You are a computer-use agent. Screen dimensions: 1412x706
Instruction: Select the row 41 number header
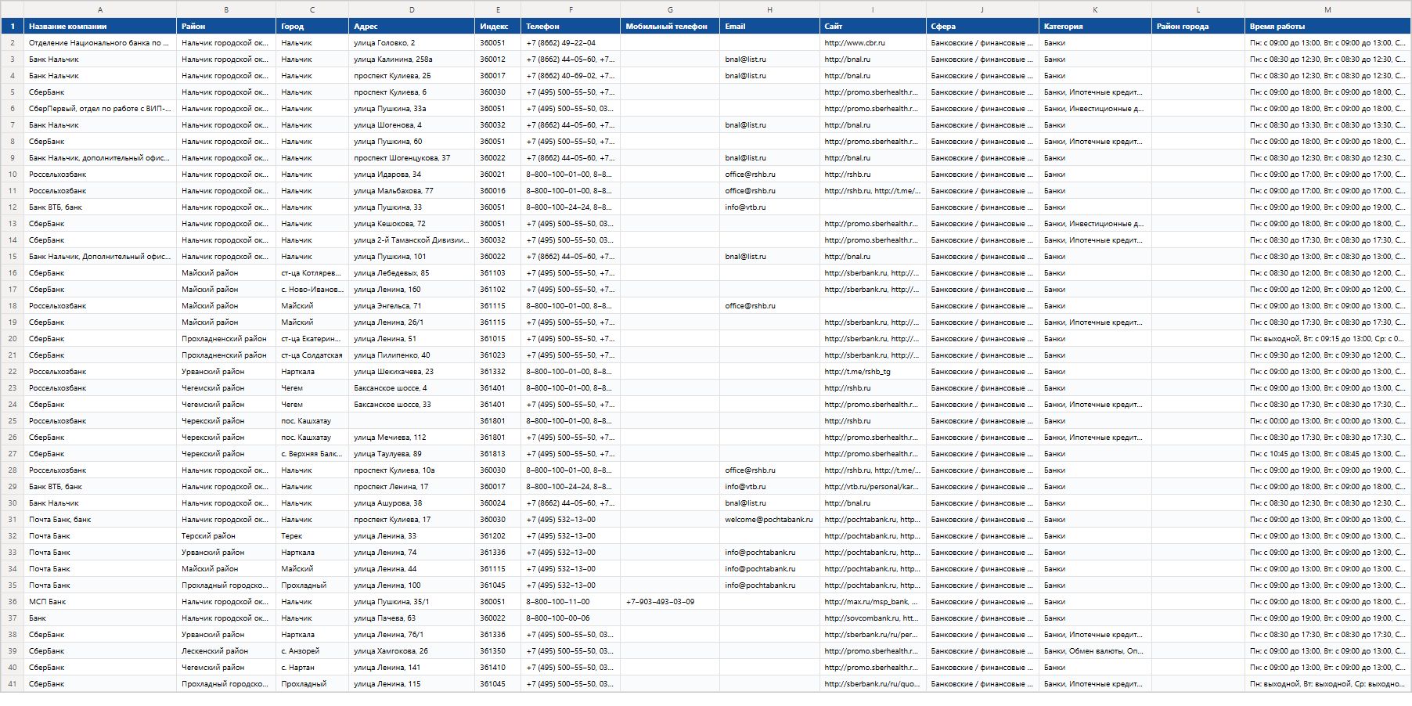[13, 684]
